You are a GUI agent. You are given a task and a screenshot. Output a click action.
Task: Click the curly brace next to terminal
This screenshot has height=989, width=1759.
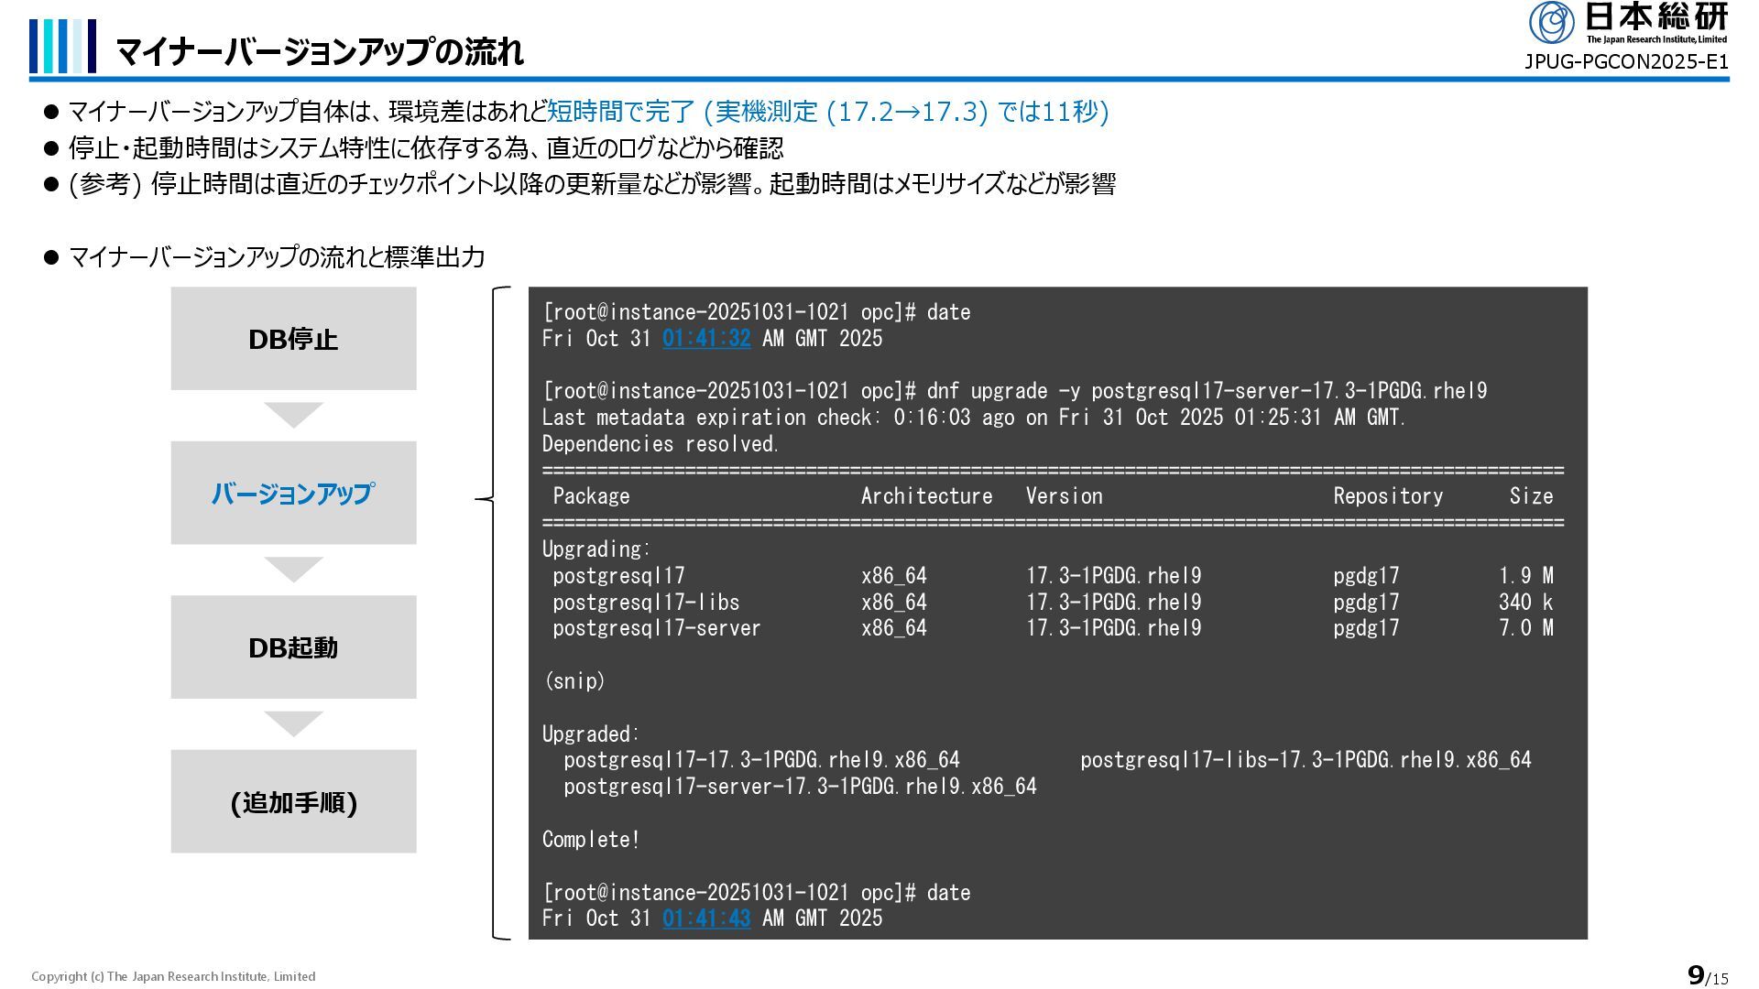point(495,499)
